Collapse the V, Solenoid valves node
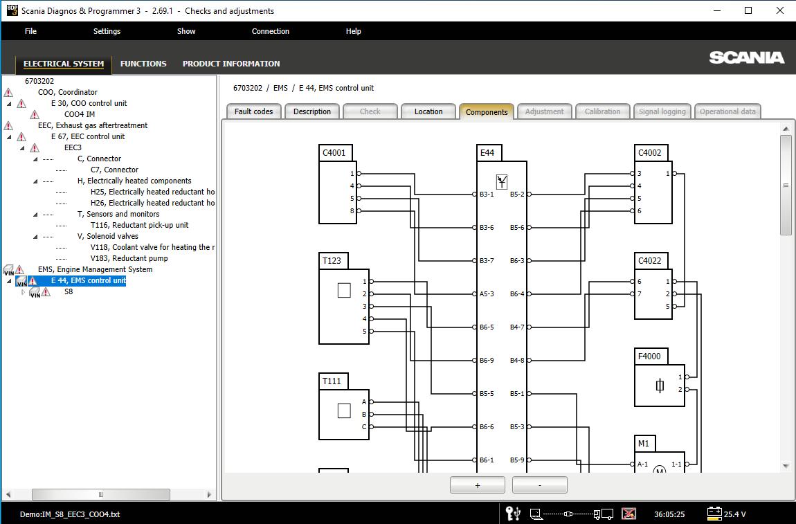This screenshot has width=796, height=524. click(x=35, y=237)
